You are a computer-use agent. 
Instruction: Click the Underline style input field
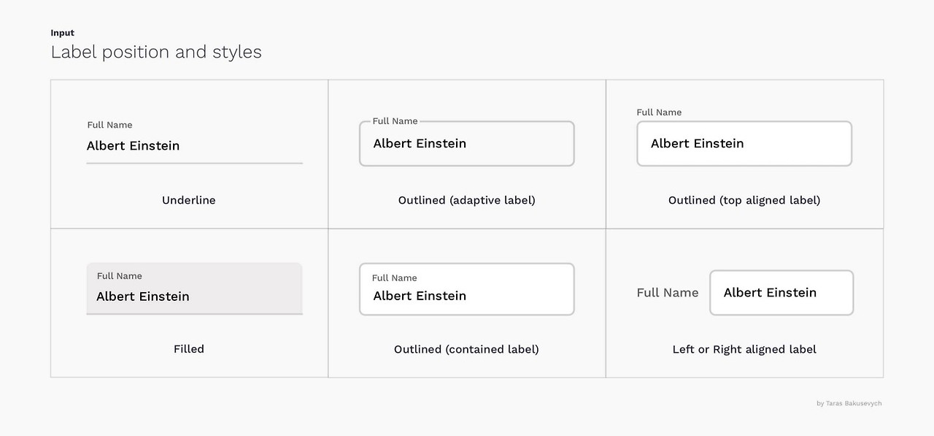point(194,150)
